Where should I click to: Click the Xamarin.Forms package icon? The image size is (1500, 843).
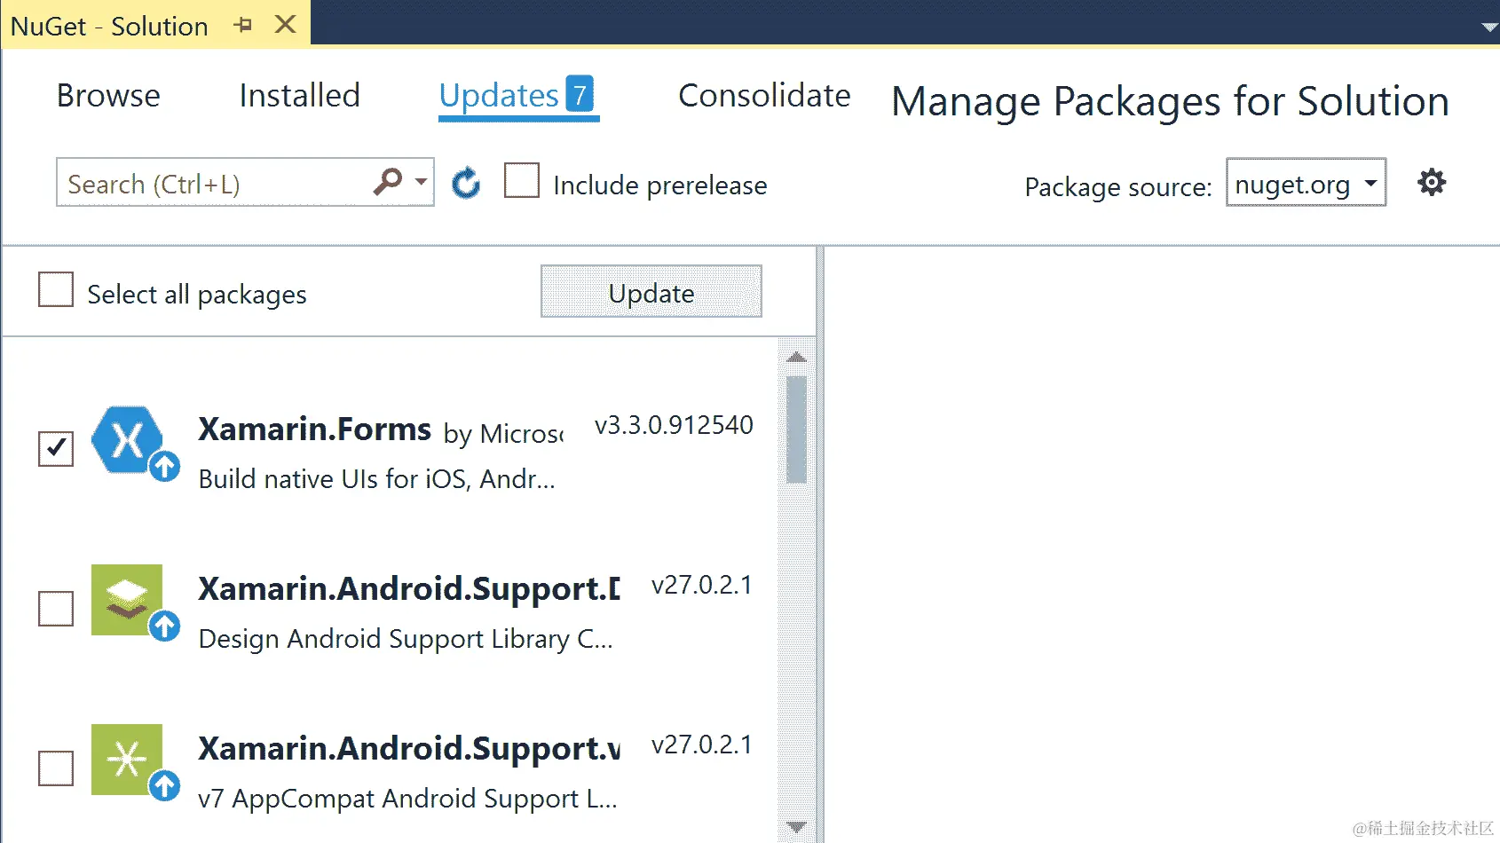pos(129,440)
